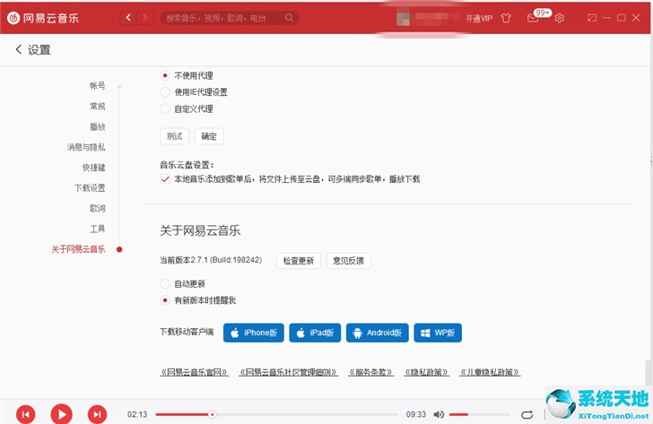Click total duration 09:33

tap(416, 414)
